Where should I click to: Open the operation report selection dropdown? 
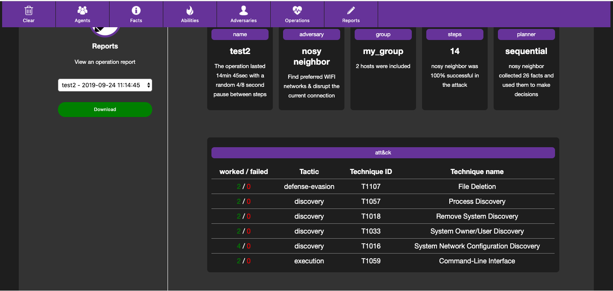105,85
